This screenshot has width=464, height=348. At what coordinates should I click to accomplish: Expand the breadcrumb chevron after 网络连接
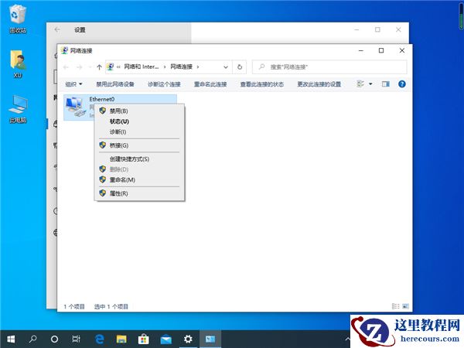click(198, 67)
